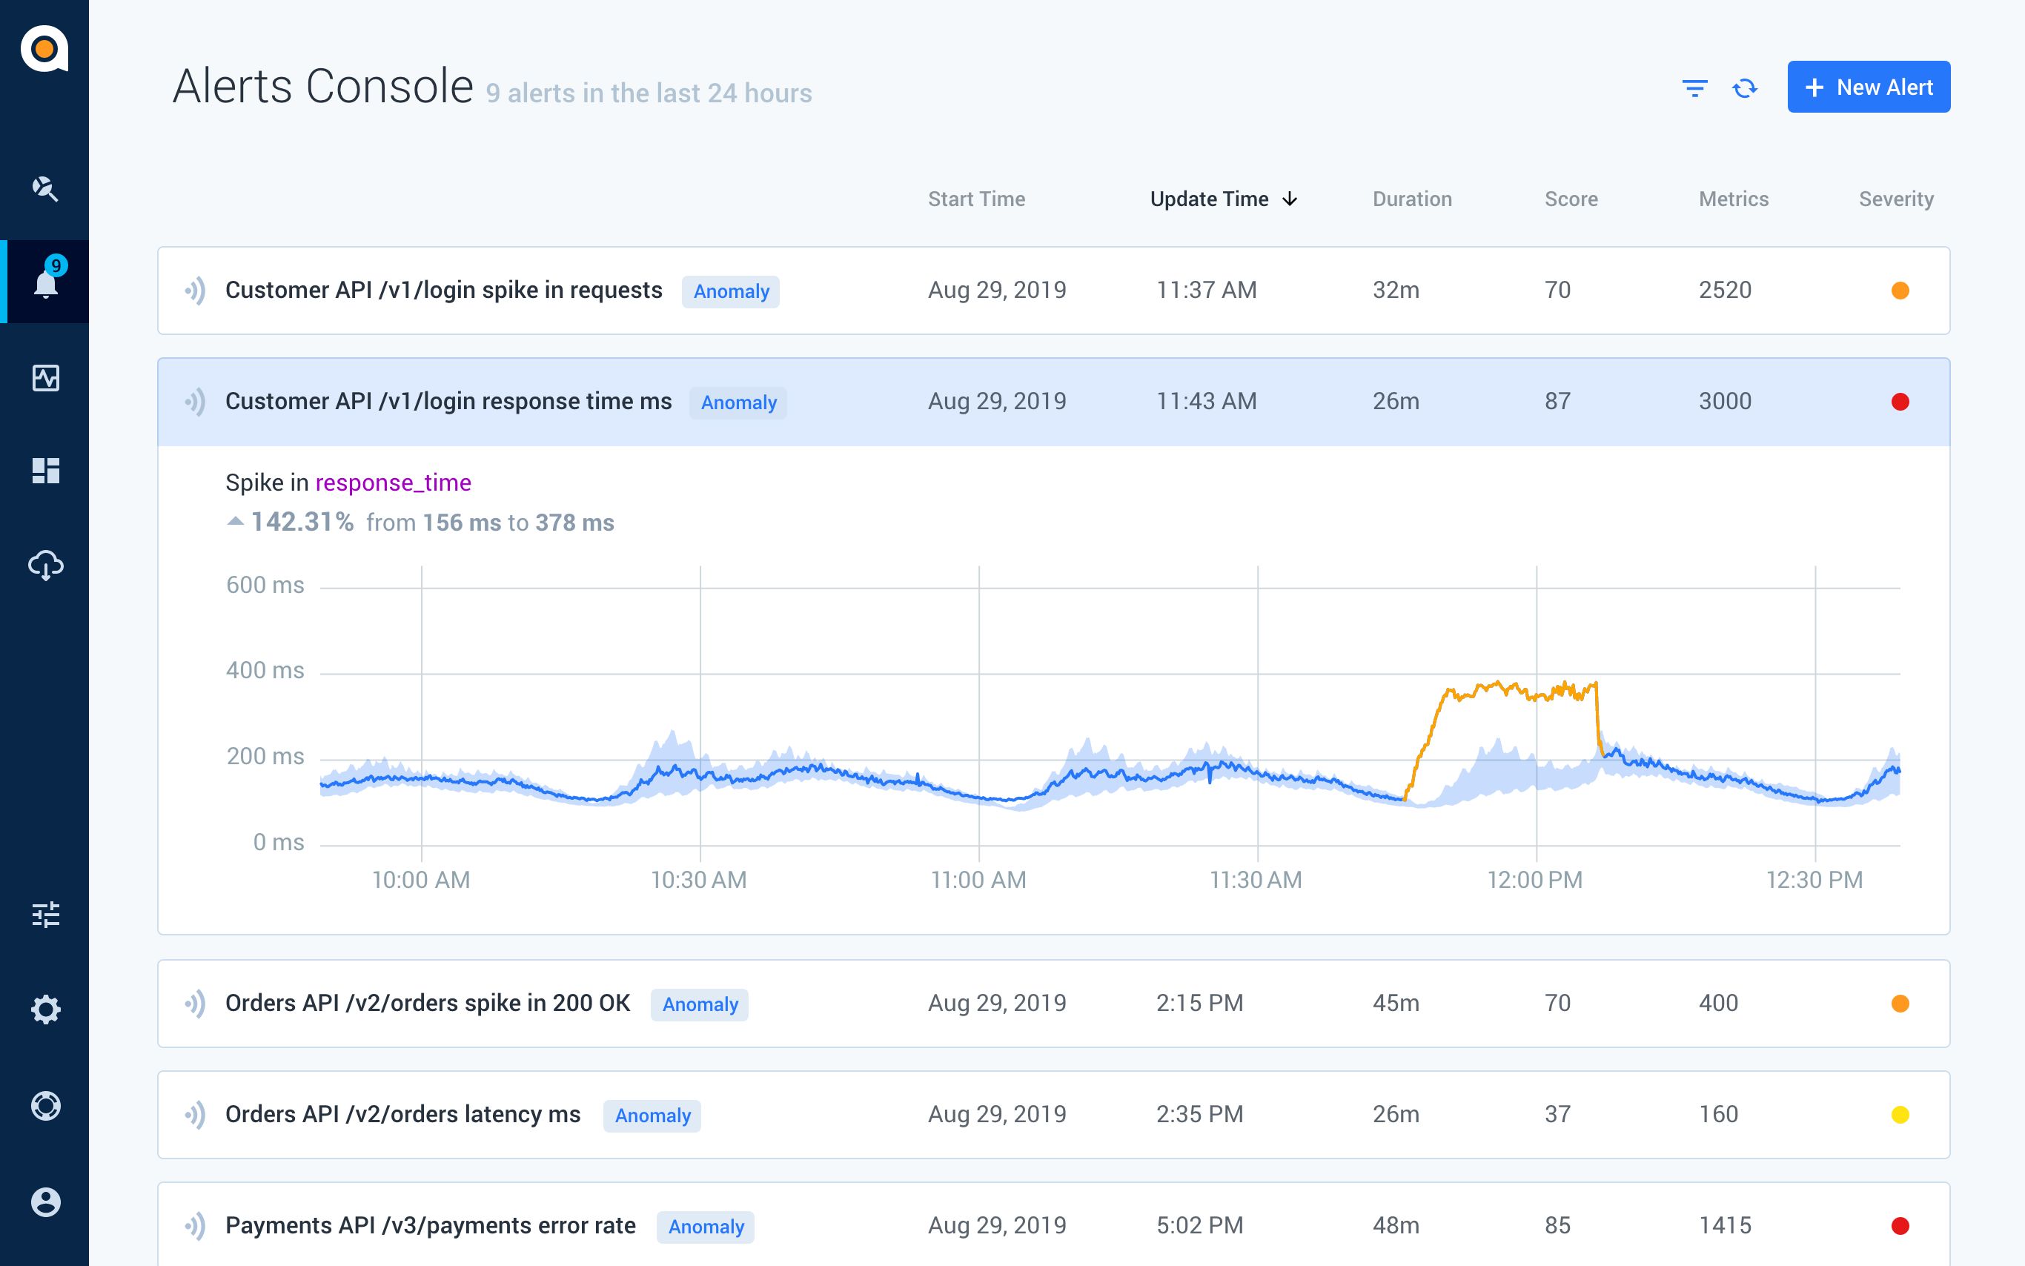Image resolution: width=2025 pixels, height=1266 pixels.
Task: Open the search explorer sidebar icon
Action: pos(45,189)
